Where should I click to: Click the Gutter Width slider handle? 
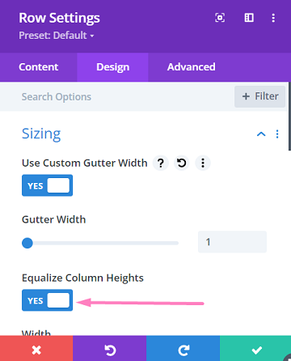(27, 243)
